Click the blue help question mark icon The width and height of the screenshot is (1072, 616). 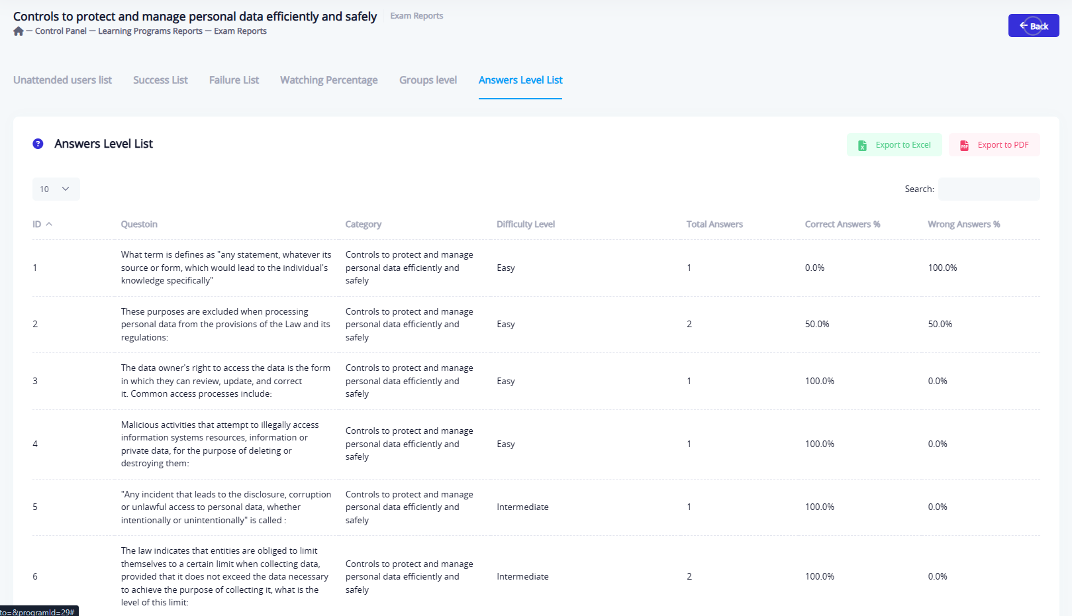38,144
